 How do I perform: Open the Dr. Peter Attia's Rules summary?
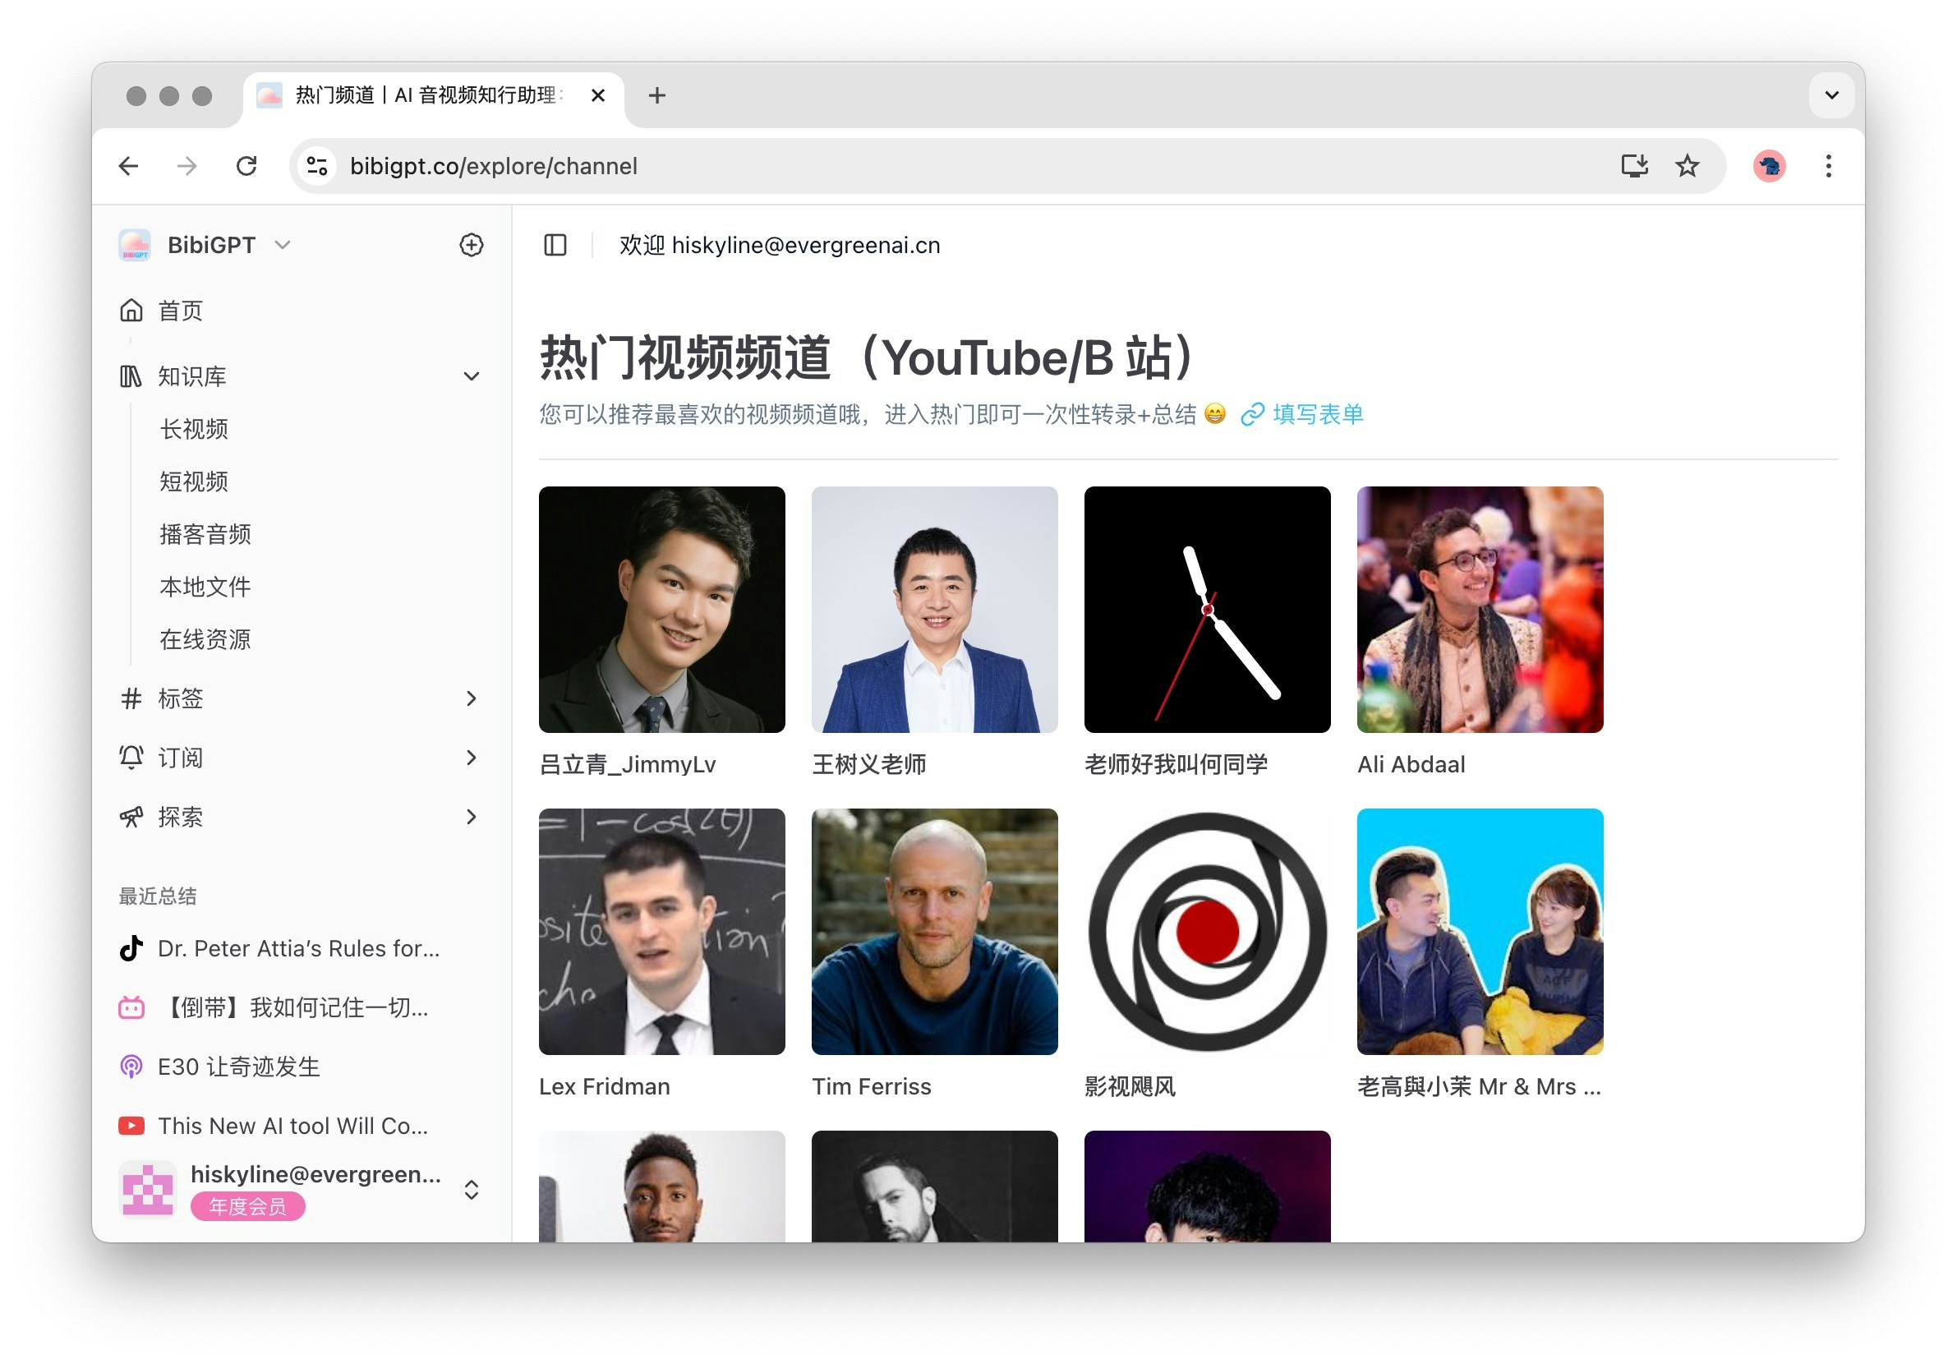click(x=298, y=948)
